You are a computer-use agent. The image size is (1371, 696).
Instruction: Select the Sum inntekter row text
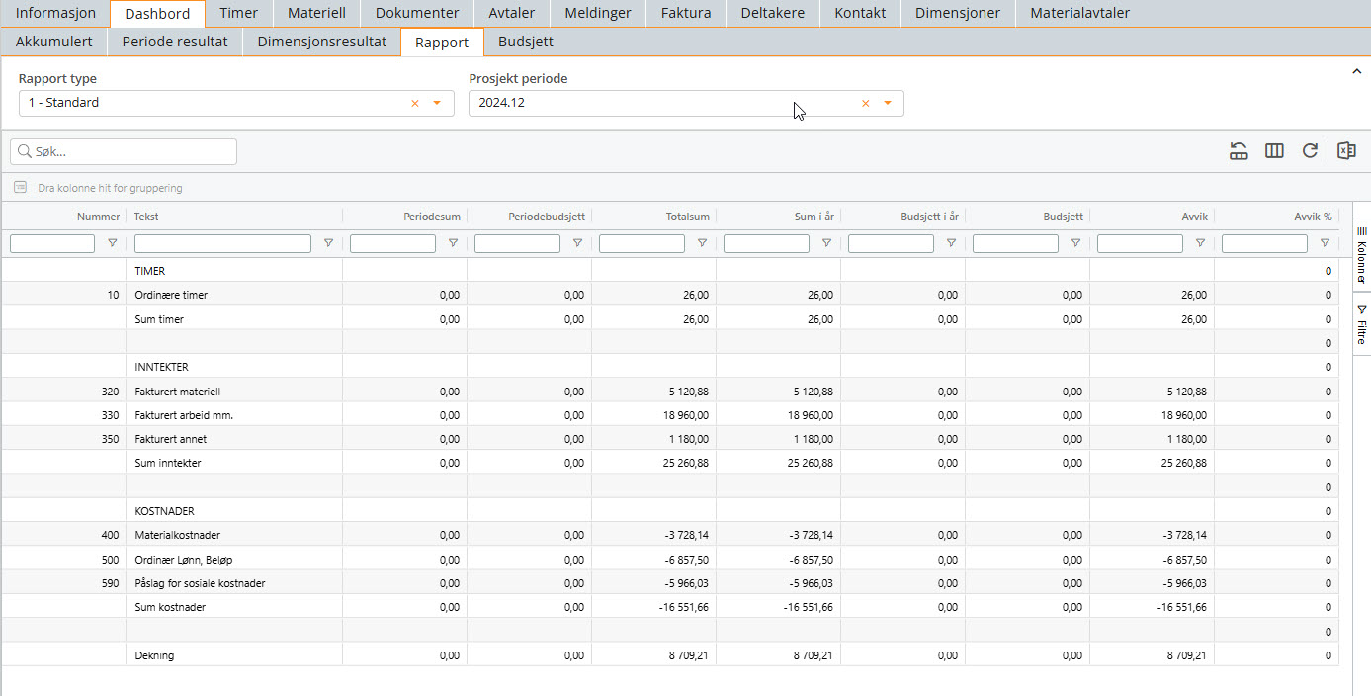click(x=167, y=463)
